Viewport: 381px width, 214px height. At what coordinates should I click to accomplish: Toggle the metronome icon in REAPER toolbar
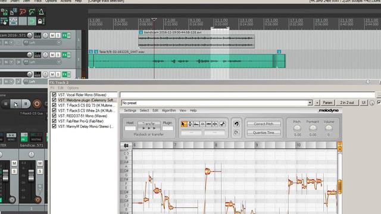click(x=41, y=11)
